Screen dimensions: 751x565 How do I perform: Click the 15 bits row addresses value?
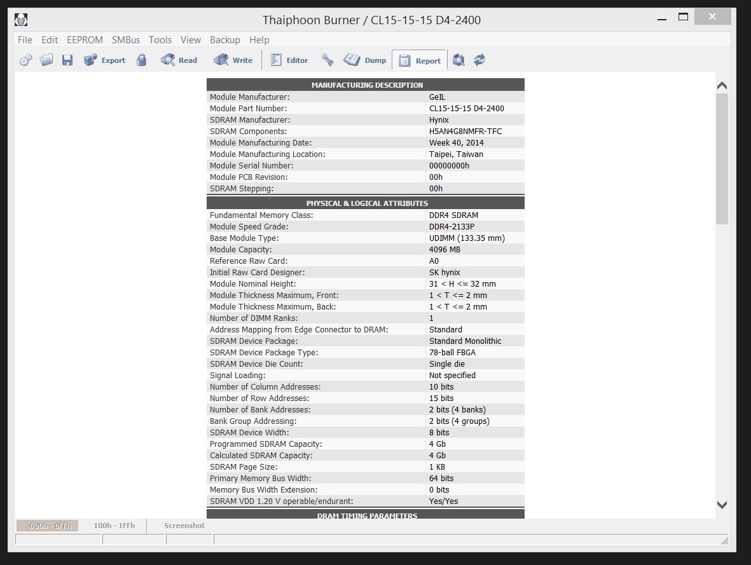coord(441,398)
